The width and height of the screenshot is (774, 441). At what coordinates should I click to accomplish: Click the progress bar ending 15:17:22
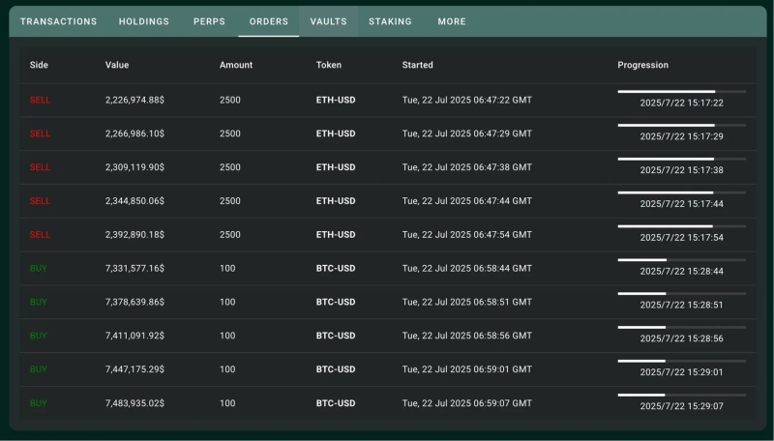pyautogui.click(x=681, y=92)
